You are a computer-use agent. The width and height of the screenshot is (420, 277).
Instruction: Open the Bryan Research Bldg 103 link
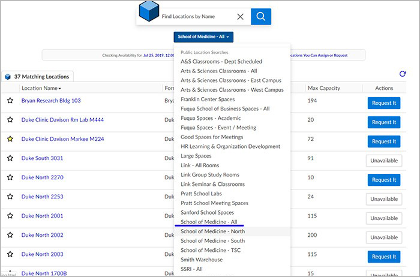pyautogui.click(x=51, y=101)
